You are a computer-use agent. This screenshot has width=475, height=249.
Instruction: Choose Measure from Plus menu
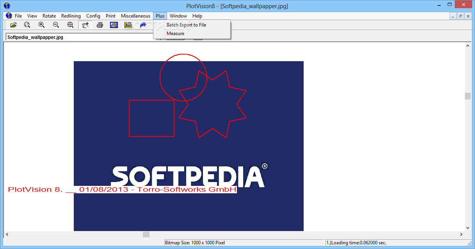[192, 34]
